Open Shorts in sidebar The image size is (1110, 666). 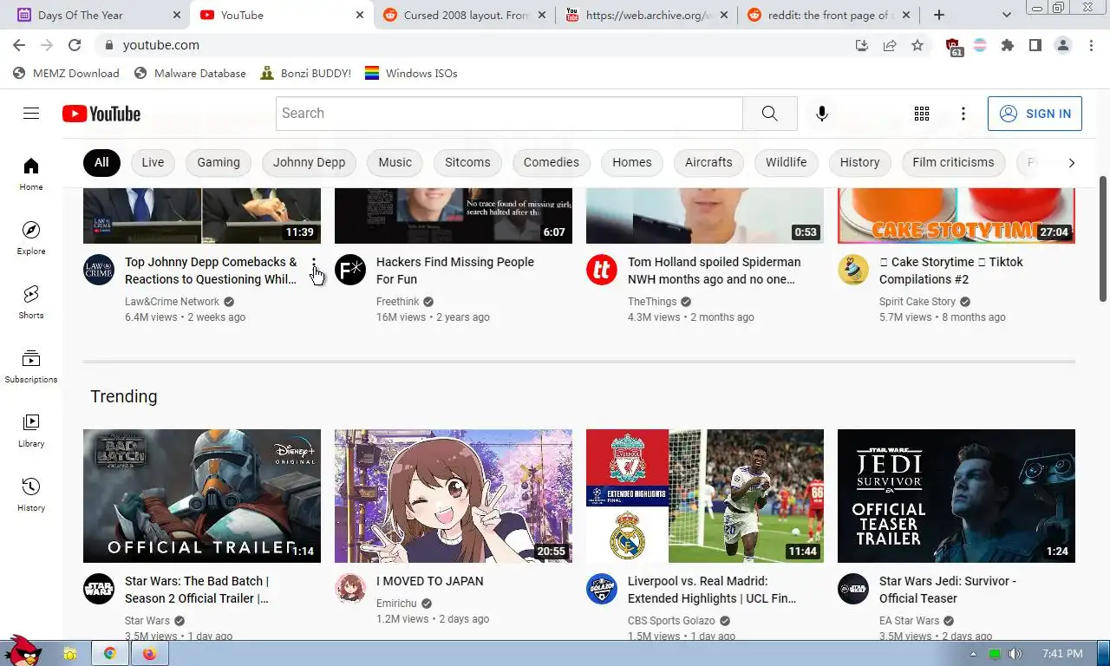(31, 302)
